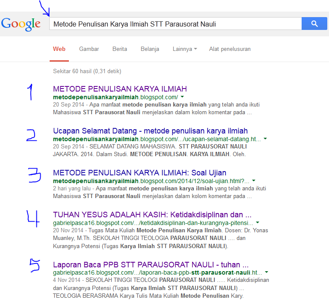Click URL gabrielpasca16 ketidakdisiplinan-dan-kurangnya-pitensi

(x=153, y=223)
